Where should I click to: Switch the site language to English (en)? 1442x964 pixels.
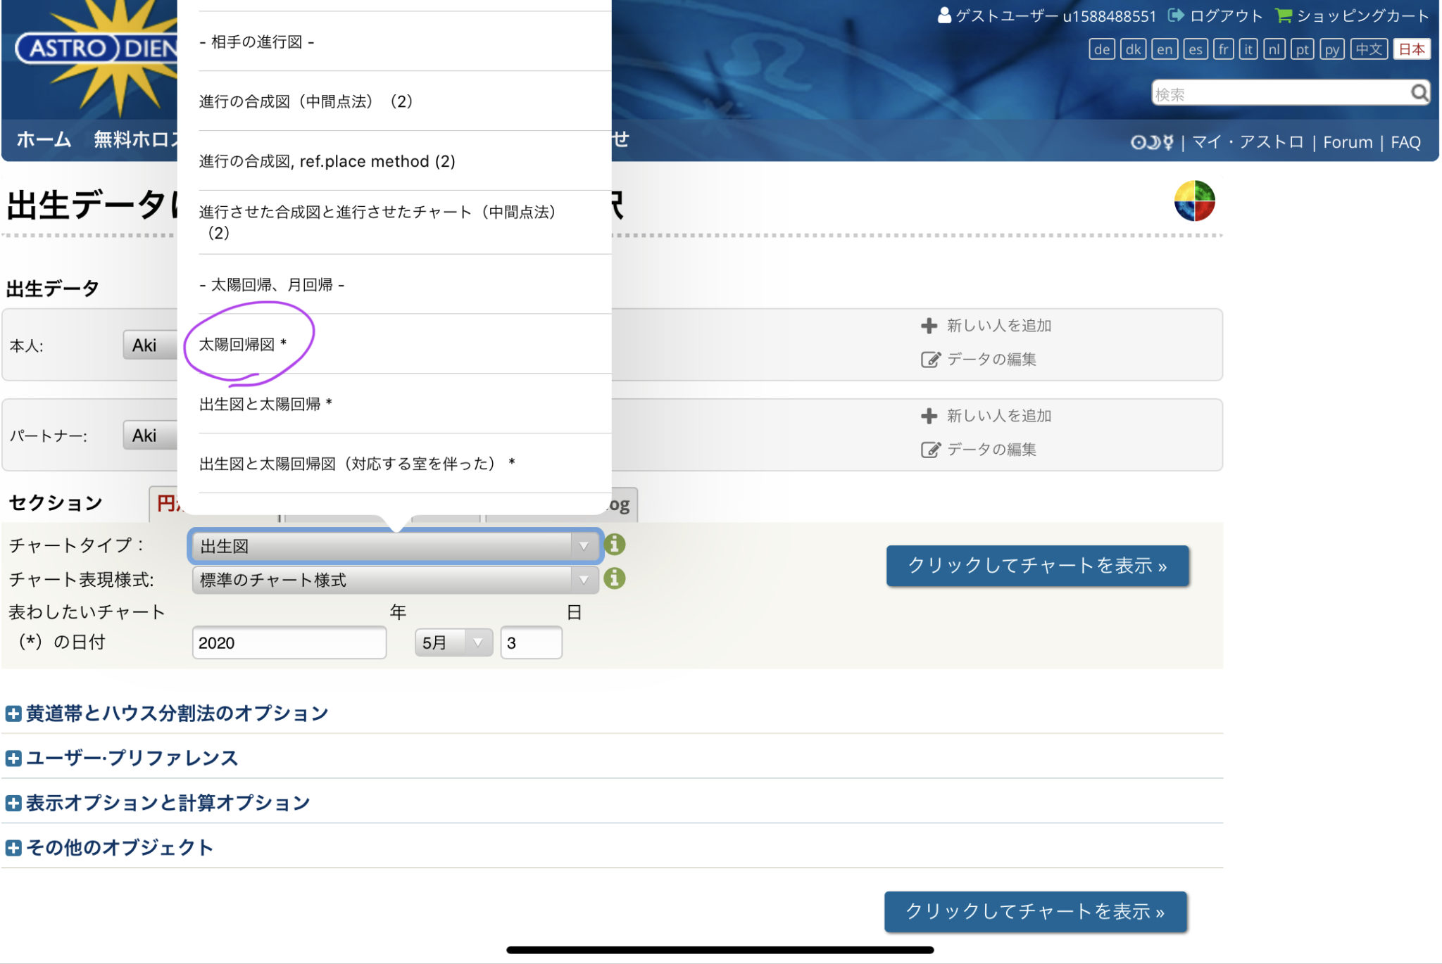coord(1164,49)
